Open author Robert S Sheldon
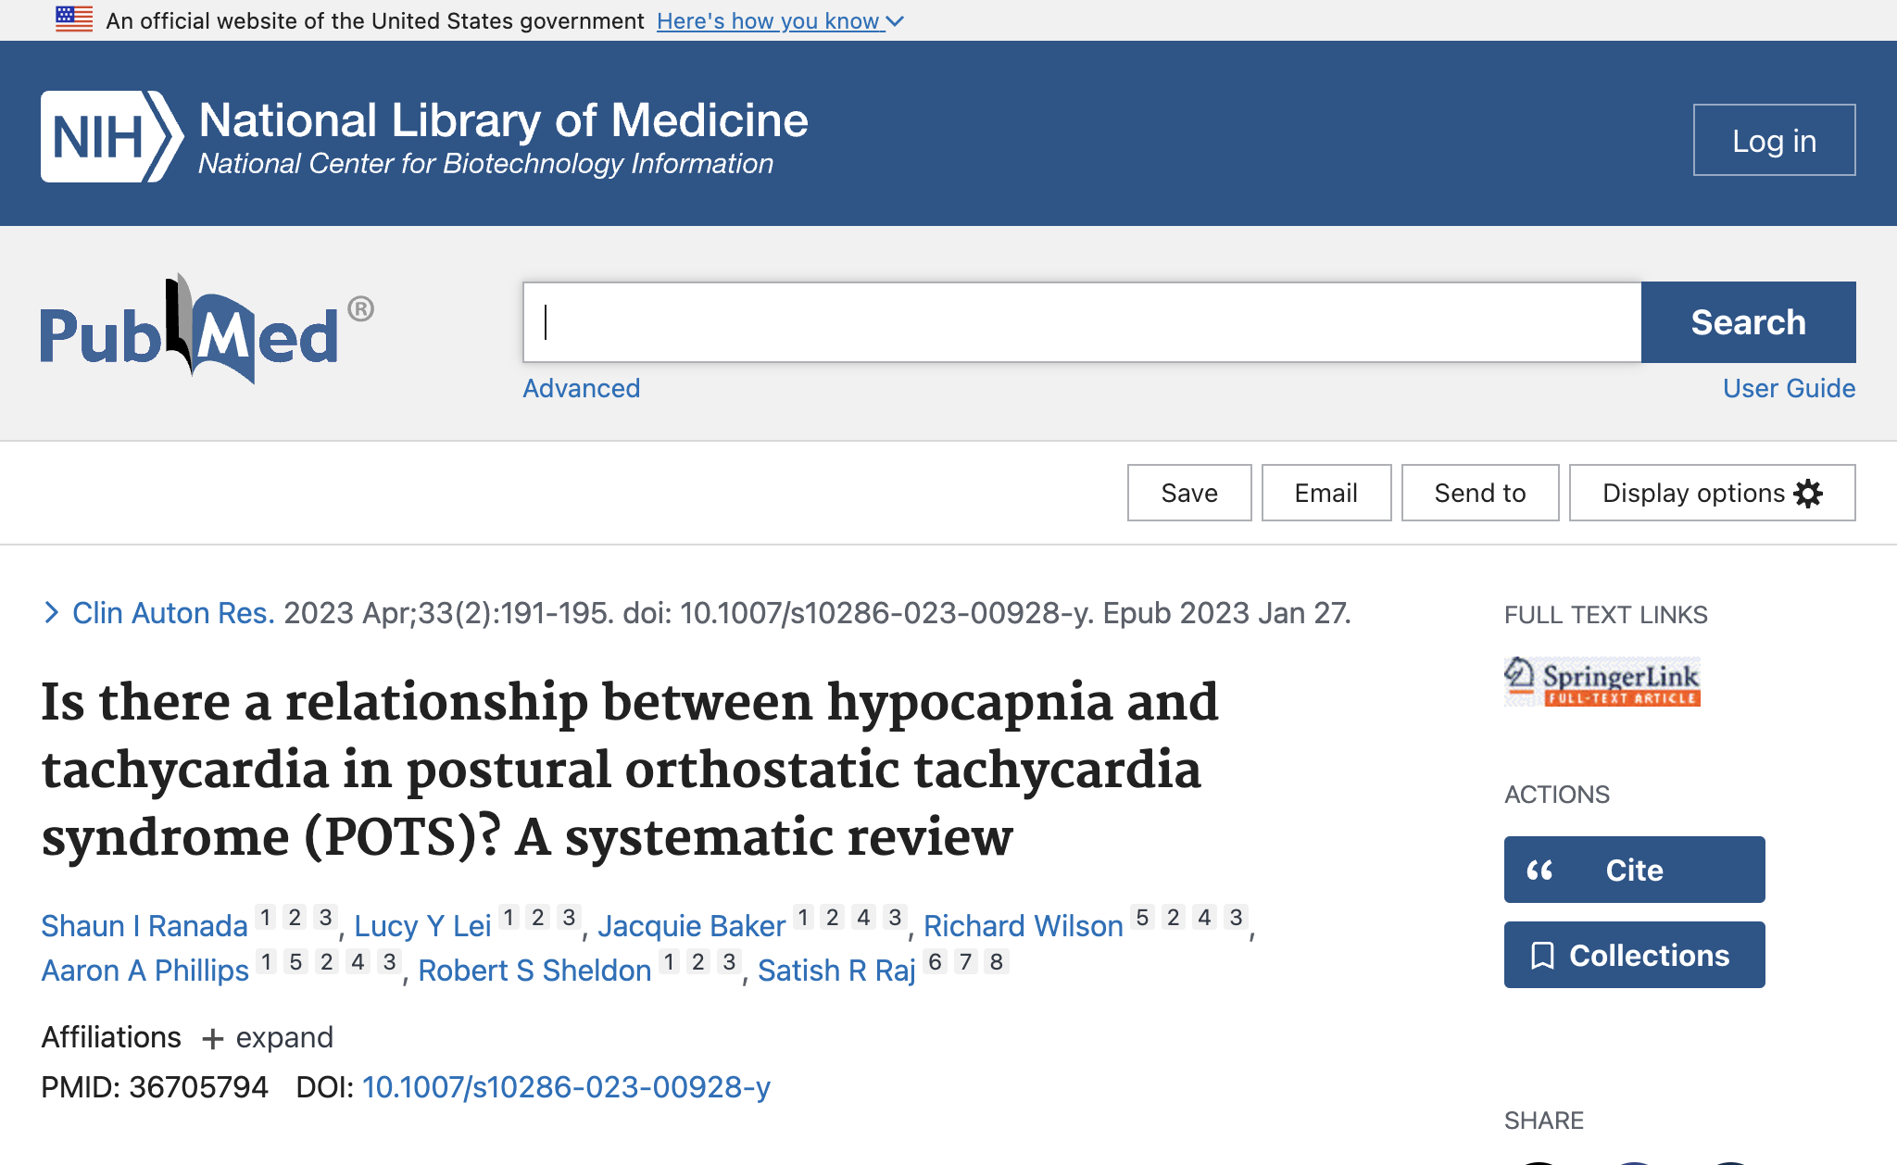The width and height of the screenshot is (1897, 1165). click(x=534, y=971)
